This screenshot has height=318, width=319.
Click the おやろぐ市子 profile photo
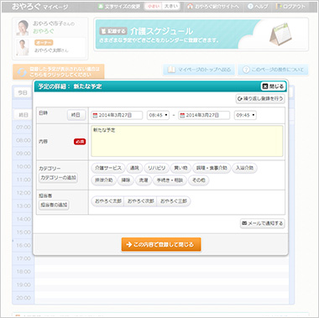23,28
